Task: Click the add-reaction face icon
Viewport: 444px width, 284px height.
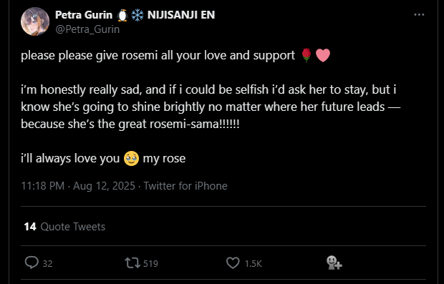Action: coord(334,263)
